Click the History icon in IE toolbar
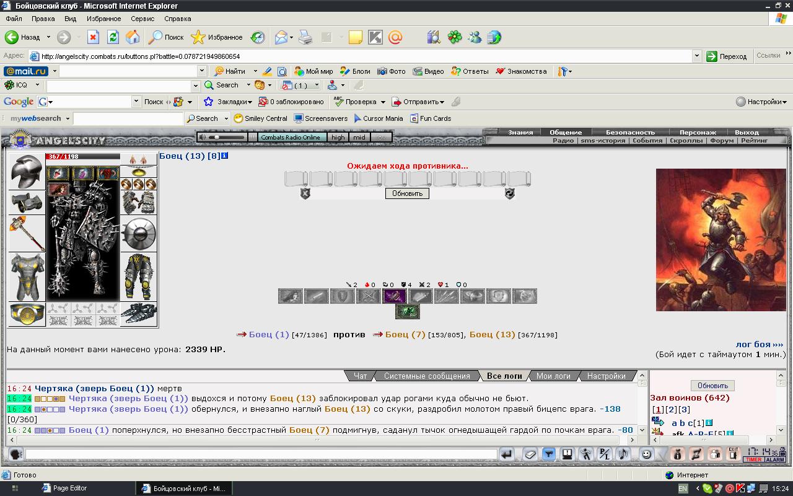The width and height of the screenshot is (793, 496). [258, 37]
